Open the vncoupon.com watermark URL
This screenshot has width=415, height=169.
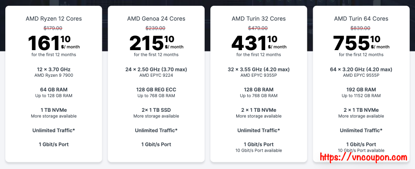[x=363, y=157]
